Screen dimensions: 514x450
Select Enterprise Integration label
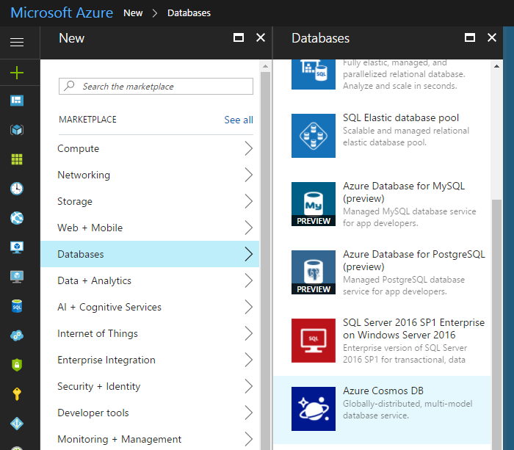click(106, 360)
